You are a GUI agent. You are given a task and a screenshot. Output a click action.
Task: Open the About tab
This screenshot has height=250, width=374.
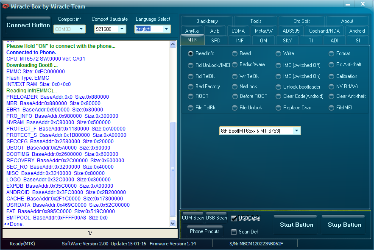(x=347, y=21)
